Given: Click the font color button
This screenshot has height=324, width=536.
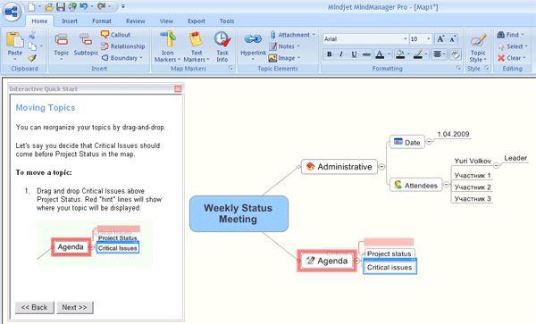Looking at the screenshot, I should (x=380, y=54).
